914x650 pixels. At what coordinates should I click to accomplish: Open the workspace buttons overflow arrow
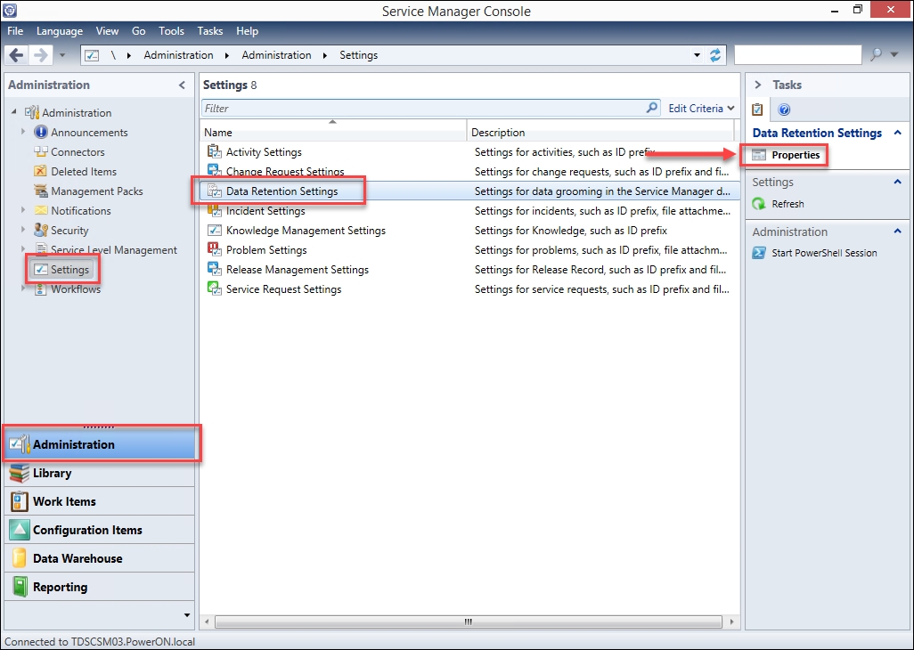tap(186, 615)
